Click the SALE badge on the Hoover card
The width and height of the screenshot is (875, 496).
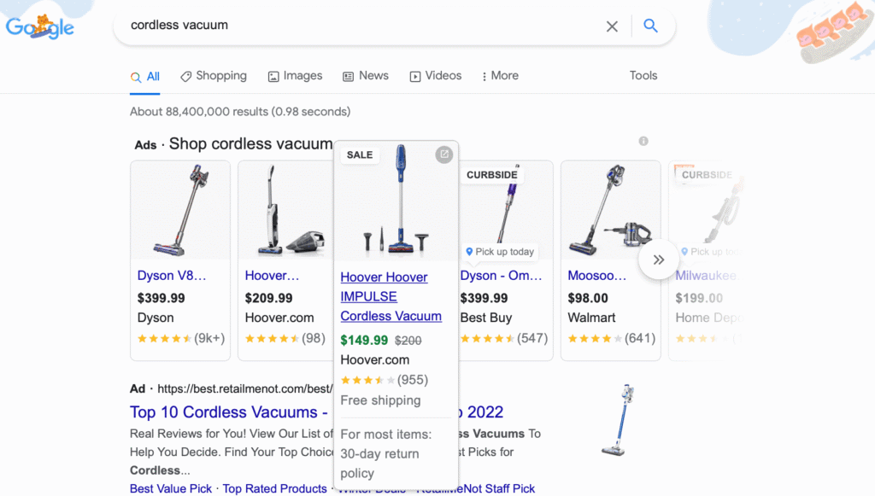[359, 155]
